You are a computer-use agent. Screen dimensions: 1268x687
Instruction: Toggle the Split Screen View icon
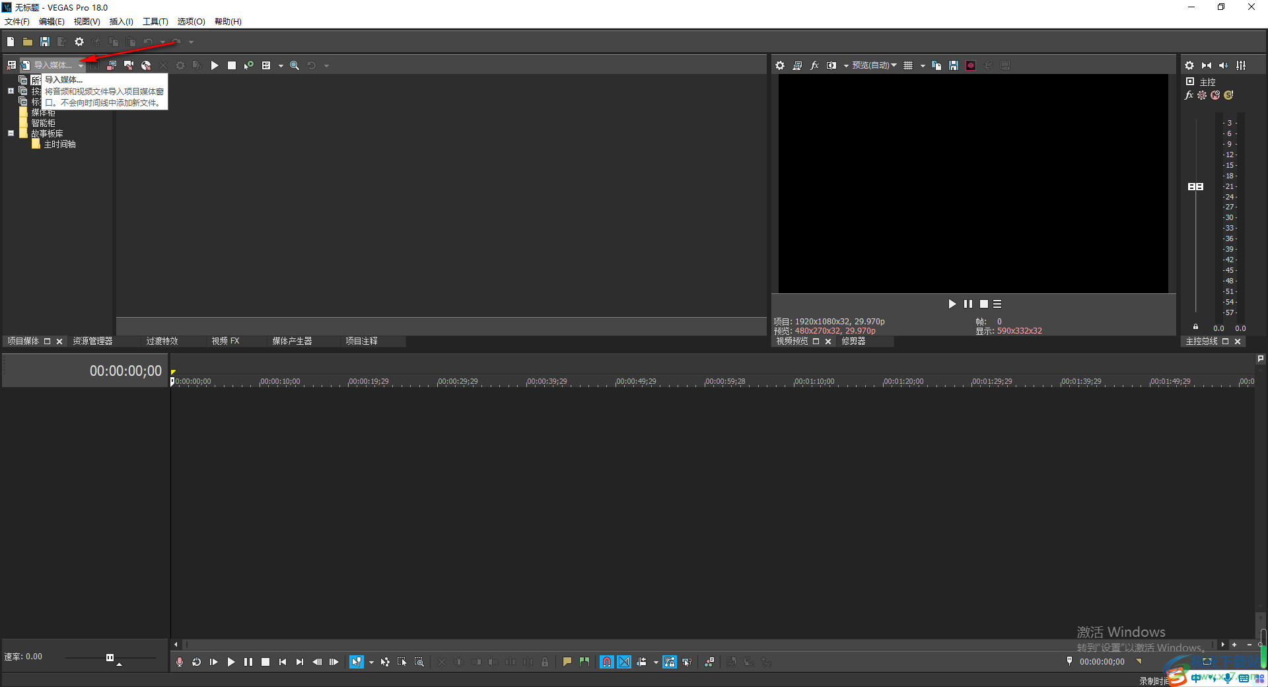pos(831,65)
